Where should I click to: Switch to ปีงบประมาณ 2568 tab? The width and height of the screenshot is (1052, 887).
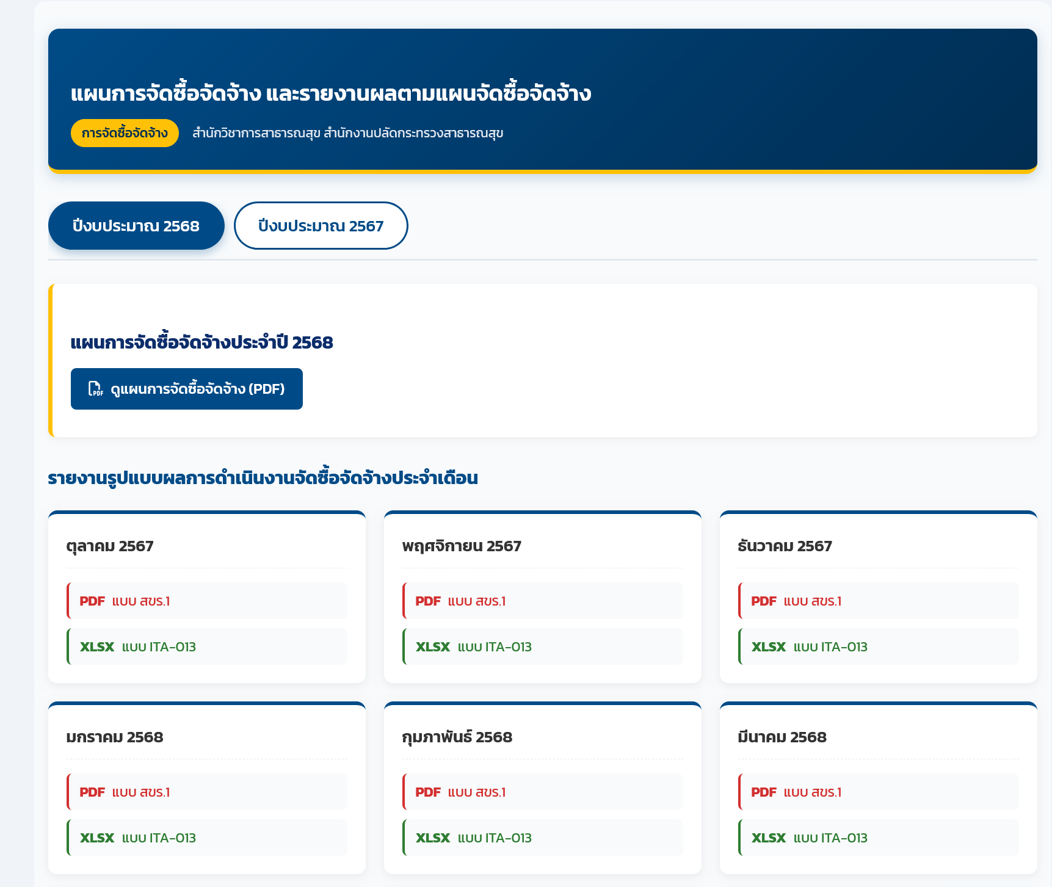[x=136, y=226]
